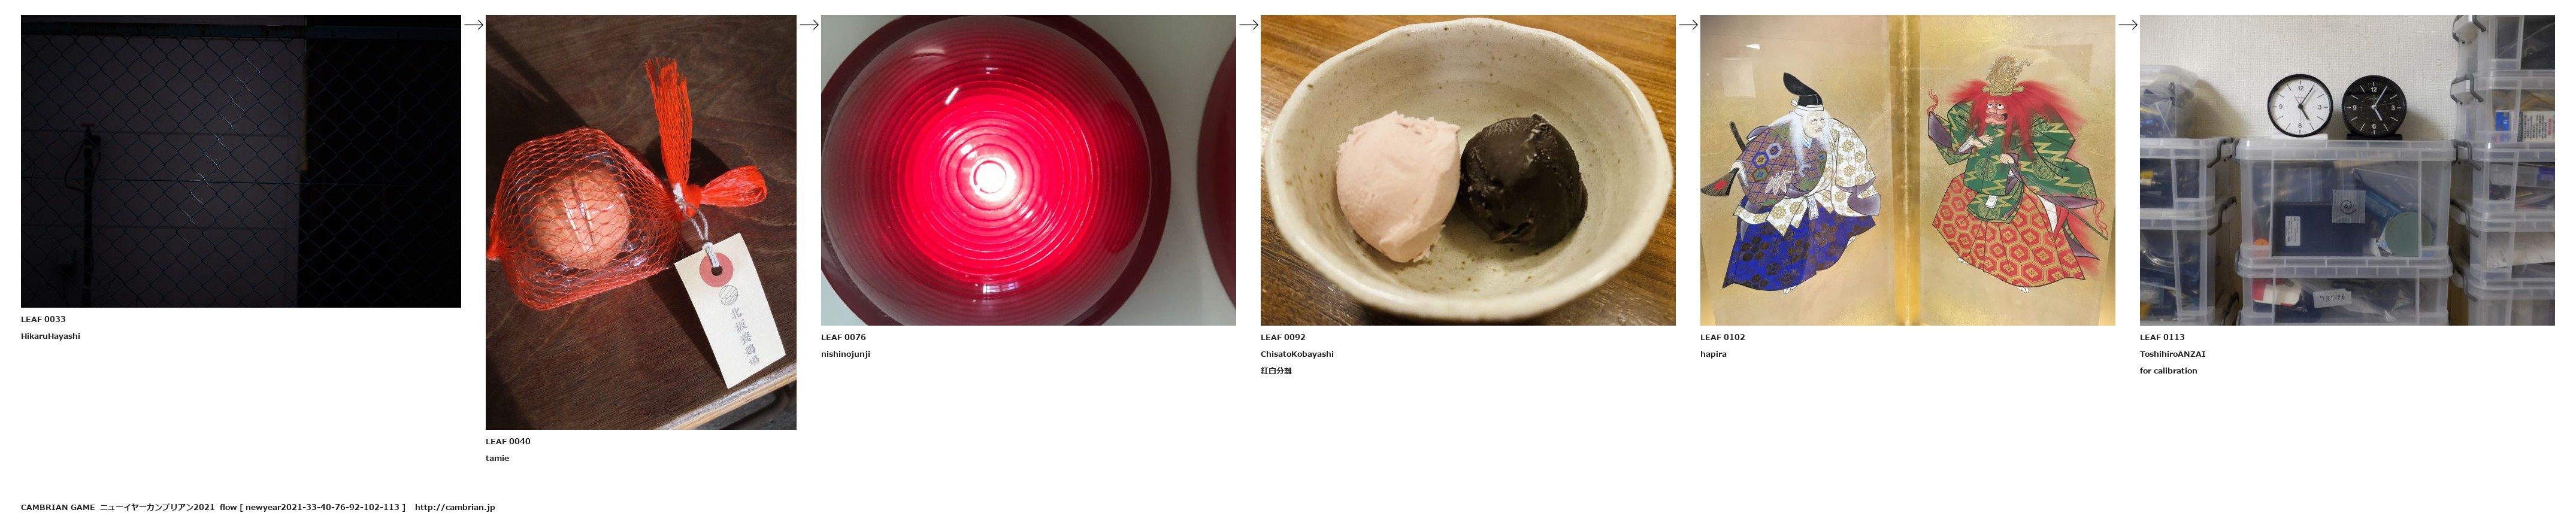Open the clocks on storage boxes thumbnail
This screenshot has height=522, width=2576.
[x=2347, y=170]
